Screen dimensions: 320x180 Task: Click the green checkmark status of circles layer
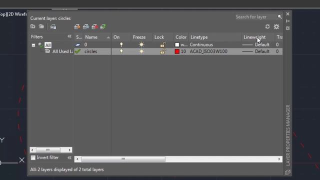click(x=78, y=51)
